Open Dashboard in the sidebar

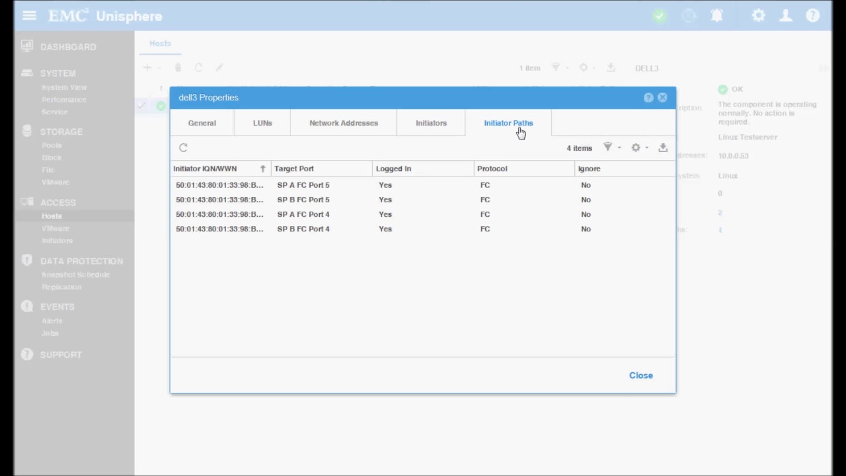click(68, 47)
